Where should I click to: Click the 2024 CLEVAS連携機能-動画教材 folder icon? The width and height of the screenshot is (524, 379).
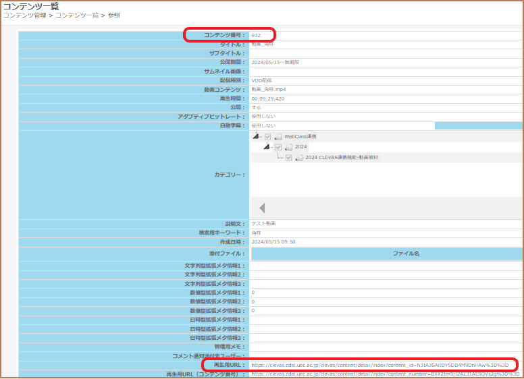[x=299, y=158]
